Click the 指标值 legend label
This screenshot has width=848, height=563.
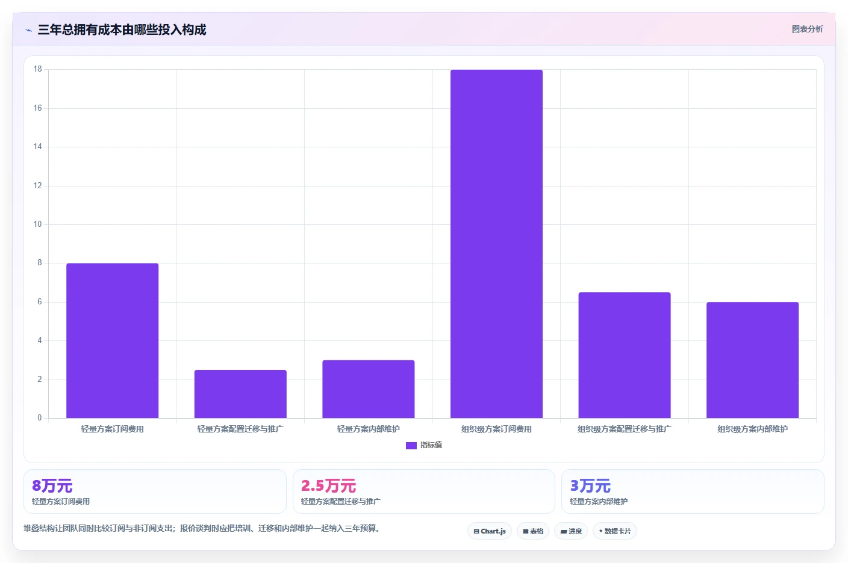(x=431, y=445)
